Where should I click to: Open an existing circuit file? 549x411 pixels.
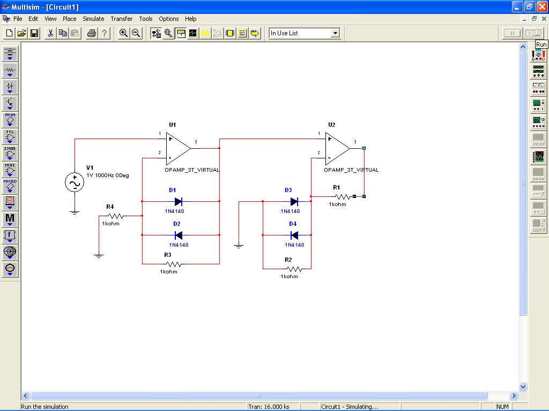[21, 33]
